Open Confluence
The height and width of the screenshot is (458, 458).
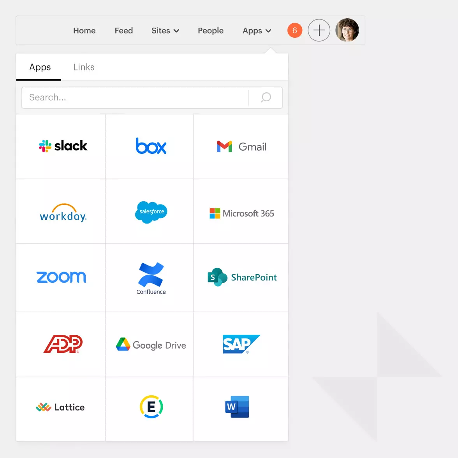point(151,277)
